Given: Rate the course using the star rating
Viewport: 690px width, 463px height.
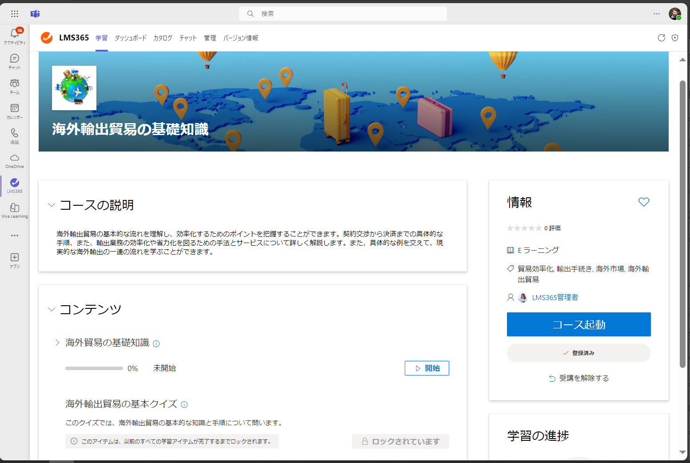Looking at the screenshot, I should click(524, 228).
